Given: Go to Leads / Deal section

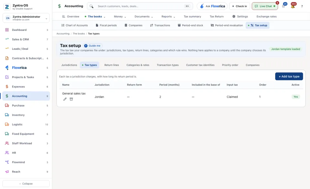Looking at the screenshot, I should (x=26, y=49).
